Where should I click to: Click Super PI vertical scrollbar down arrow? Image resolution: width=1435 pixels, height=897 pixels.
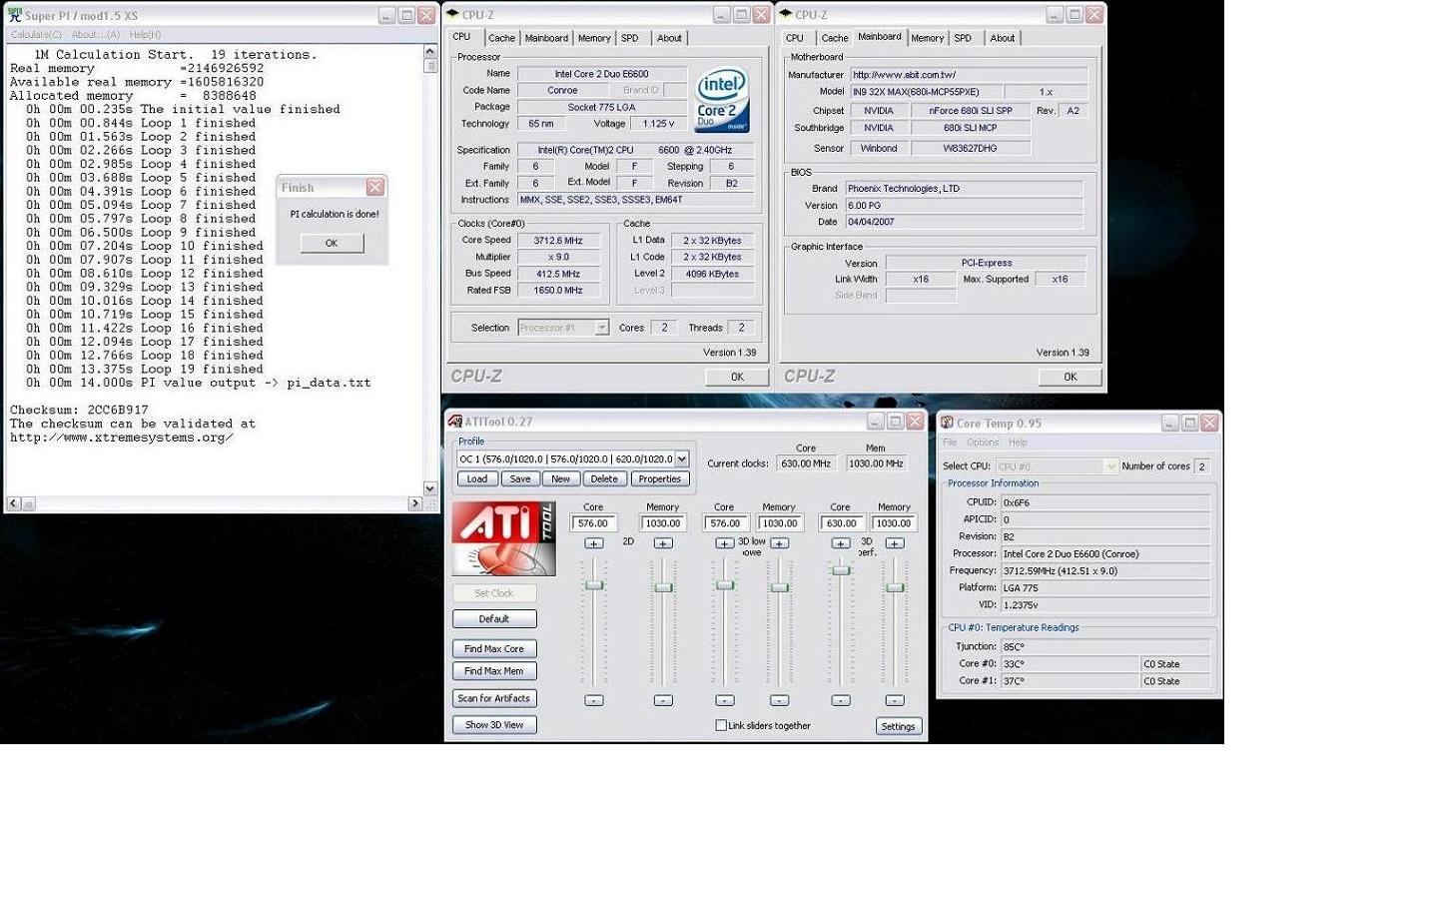pyautogui.click(x=430, y=488)
